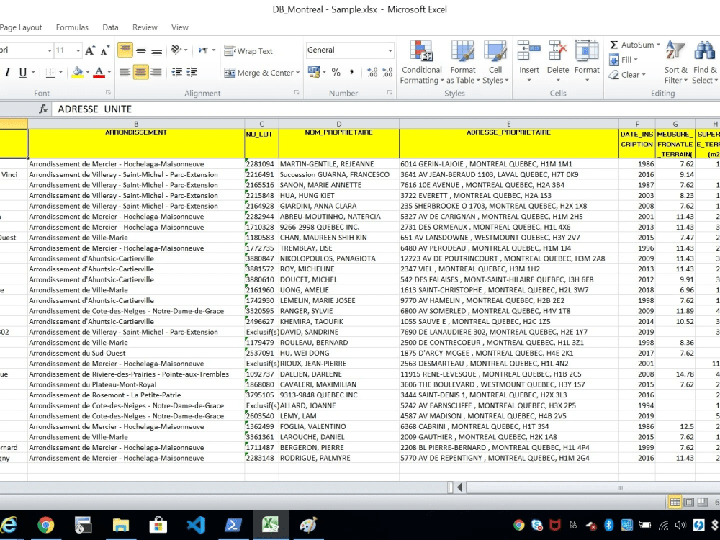Open fill color dropdown arrow
Viewport: 720px width, 540px height.
point(88,73)
